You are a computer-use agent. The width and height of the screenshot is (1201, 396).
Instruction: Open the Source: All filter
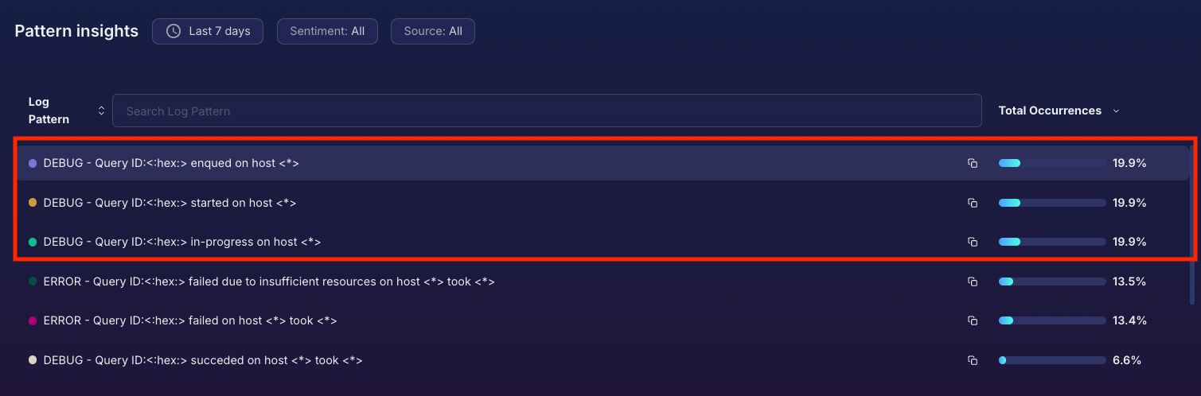(433, 31)
